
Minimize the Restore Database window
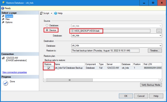(x=144, y=3)
